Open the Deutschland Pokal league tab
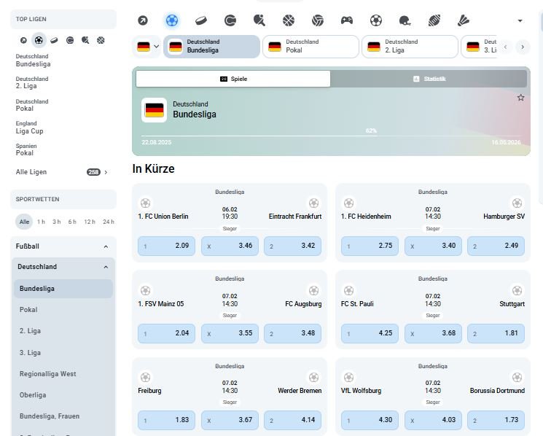Screen dimensions: 543x436 tap(310, 47)
